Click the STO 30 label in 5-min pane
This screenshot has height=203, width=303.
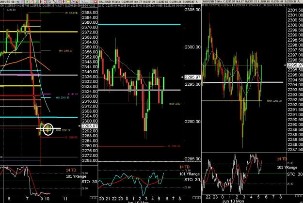(x=295, y=174)
